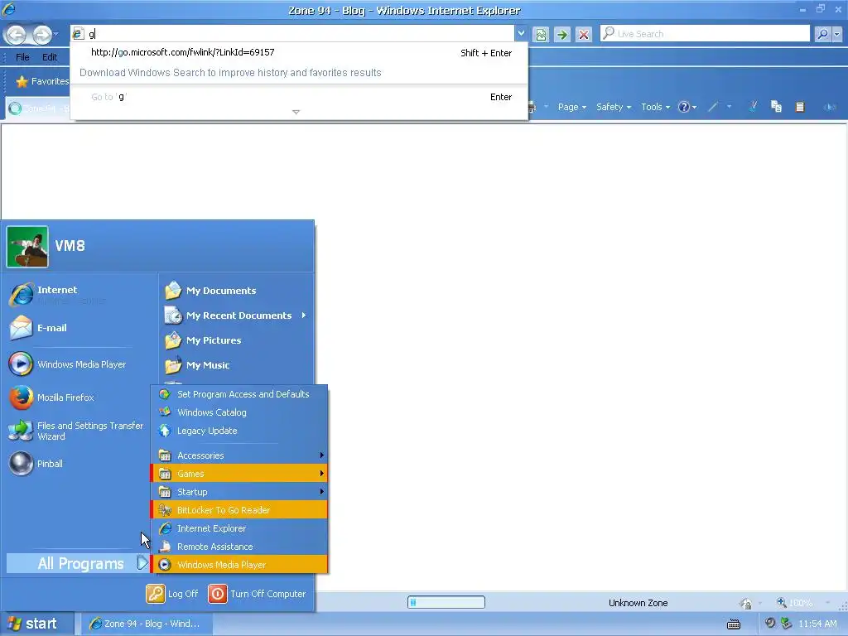Open Windows Catalog entry
Viewport: 848px width, 636px height.
[239, 412]
